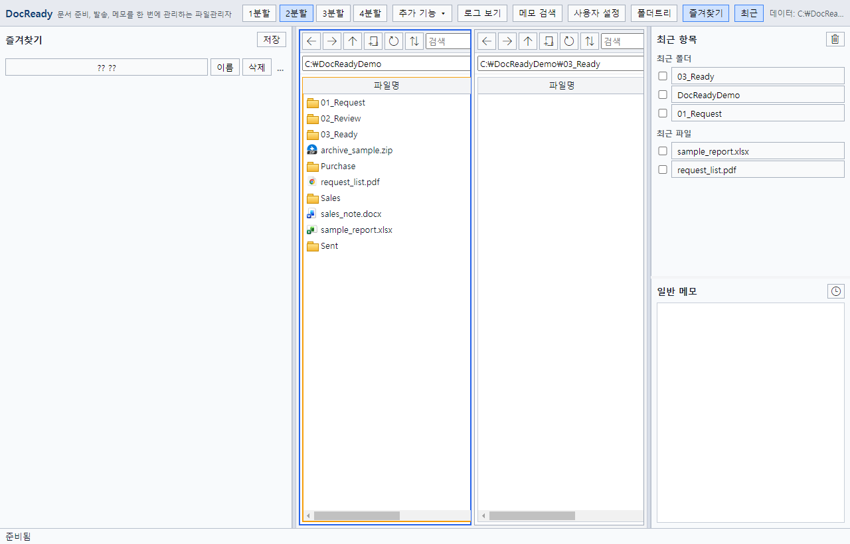Check the request_list.pdf recent file checkbox

point(663,170)
